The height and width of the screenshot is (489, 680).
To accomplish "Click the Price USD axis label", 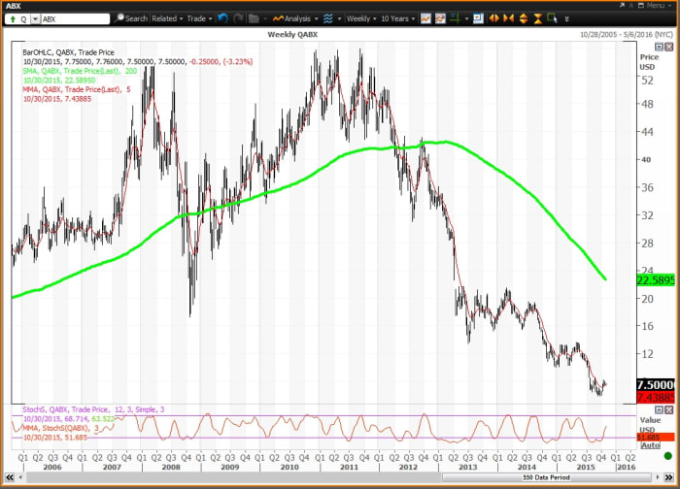I will tap(648, 62).
